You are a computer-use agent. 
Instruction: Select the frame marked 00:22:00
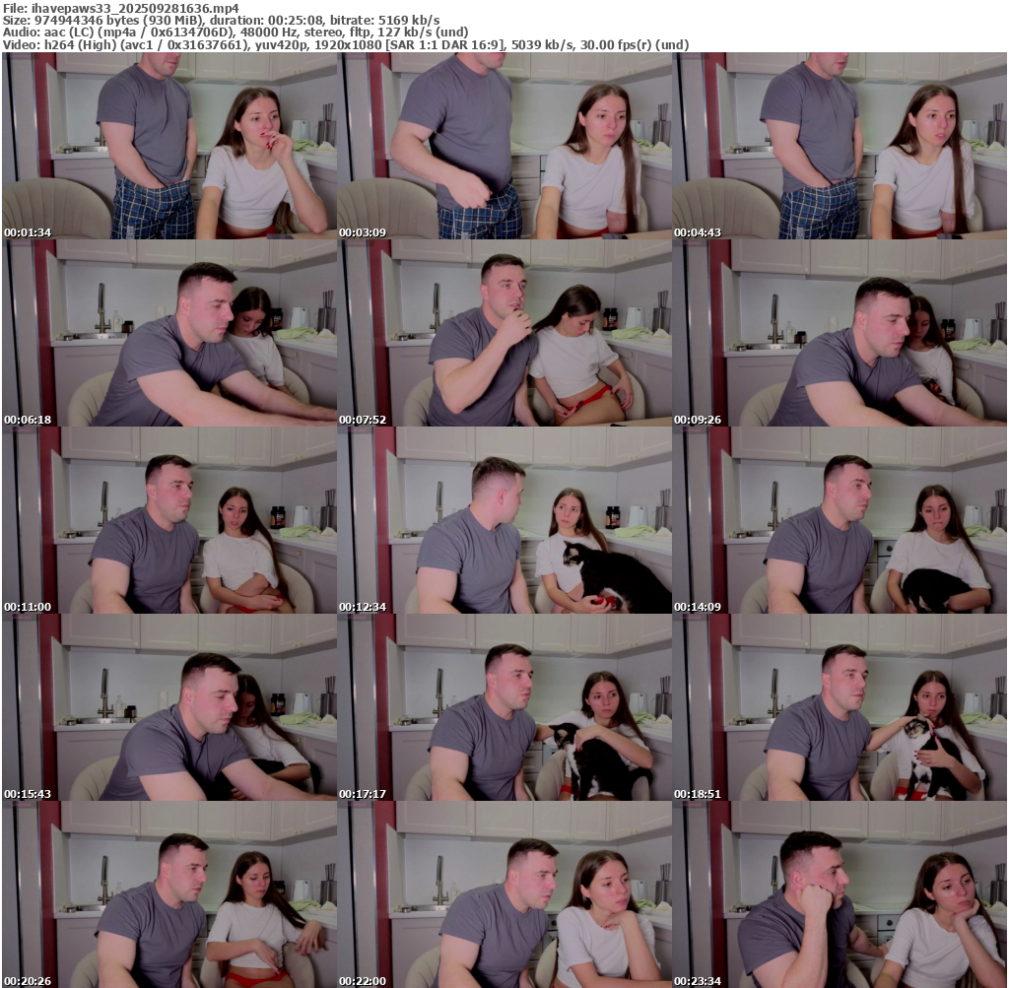pyautogui.click(x=504, y=894)
